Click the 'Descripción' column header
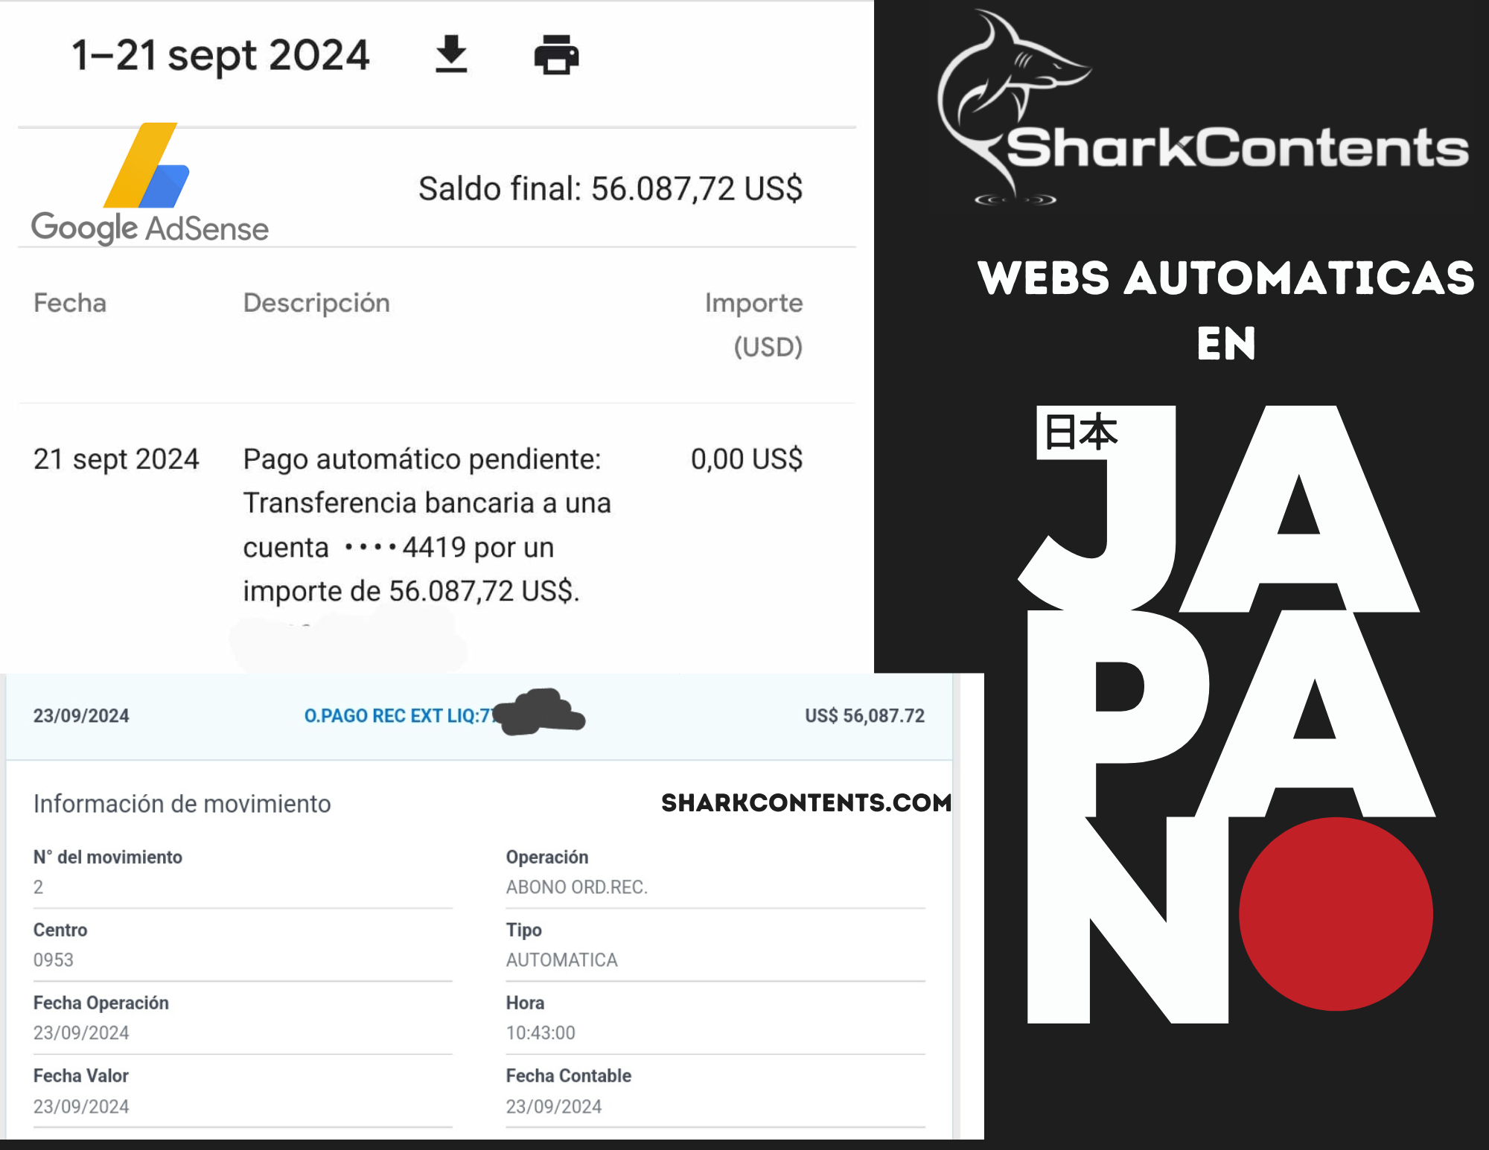 click(316, 303)
